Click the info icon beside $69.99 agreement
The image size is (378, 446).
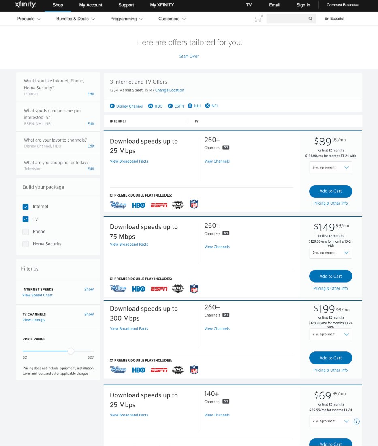point(357,421)
